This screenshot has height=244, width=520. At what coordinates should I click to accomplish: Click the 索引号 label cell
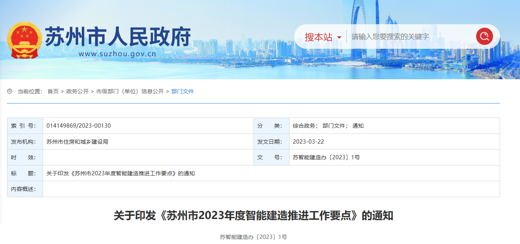click(x=25, y=126)
